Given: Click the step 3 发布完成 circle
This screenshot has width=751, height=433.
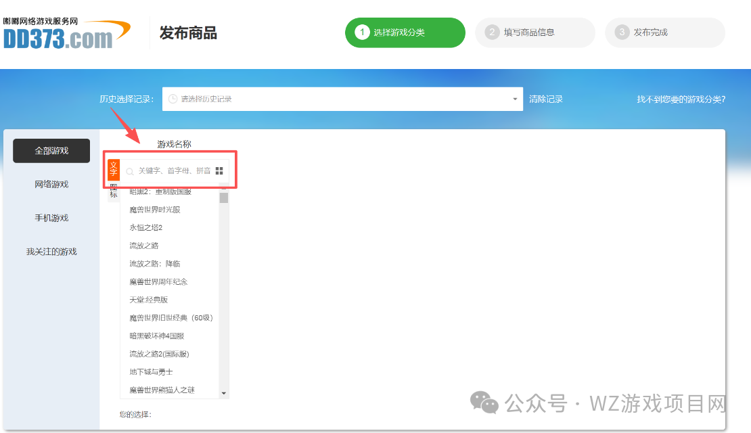Looking at the screenshot, I should point(622,32).
